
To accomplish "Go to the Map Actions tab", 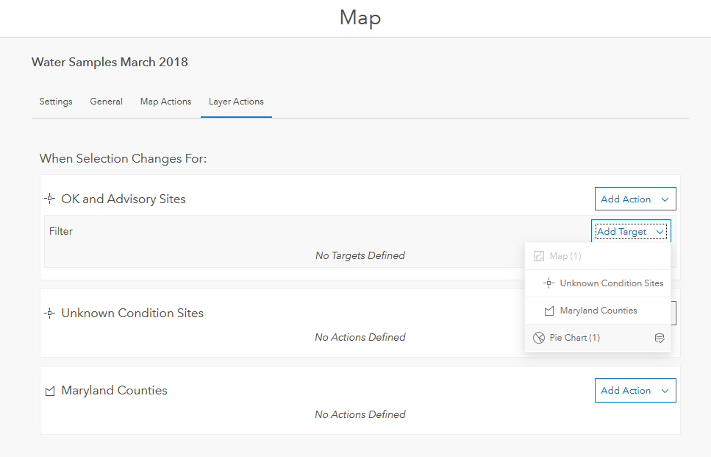I will 165,102.
